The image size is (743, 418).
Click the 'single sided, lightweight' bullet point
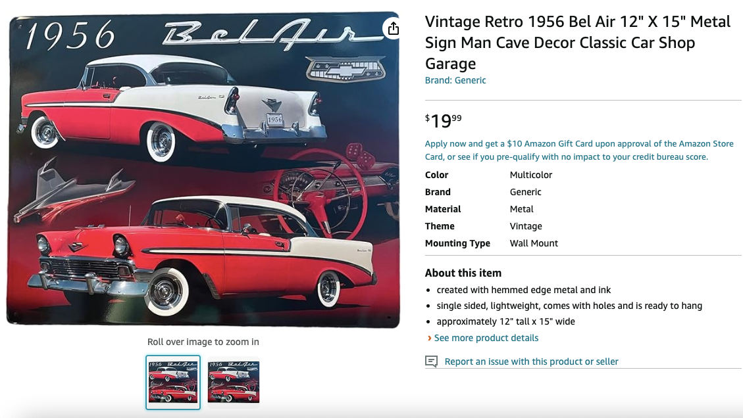pos(569,306)
